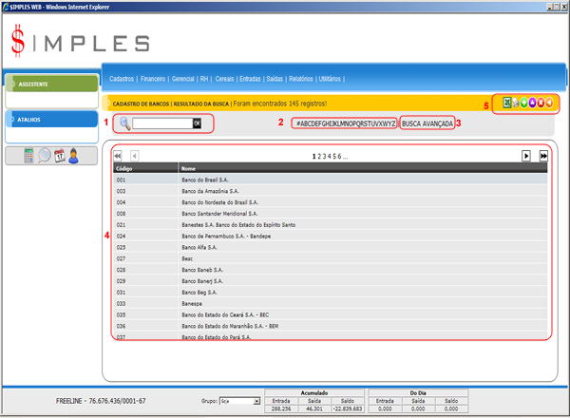Click the search text input field

pos(162,123)
